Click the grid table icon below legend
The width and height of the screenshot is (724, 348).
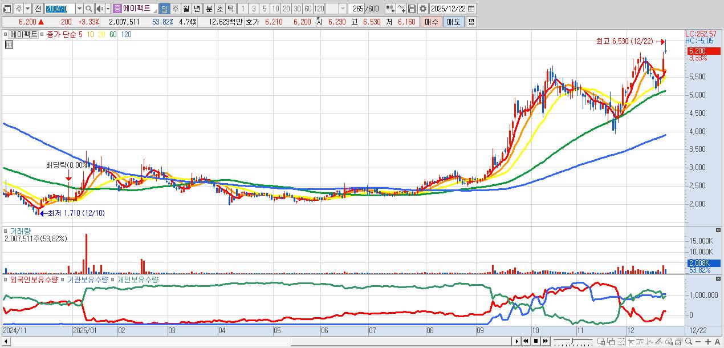(x=9, y=45)
